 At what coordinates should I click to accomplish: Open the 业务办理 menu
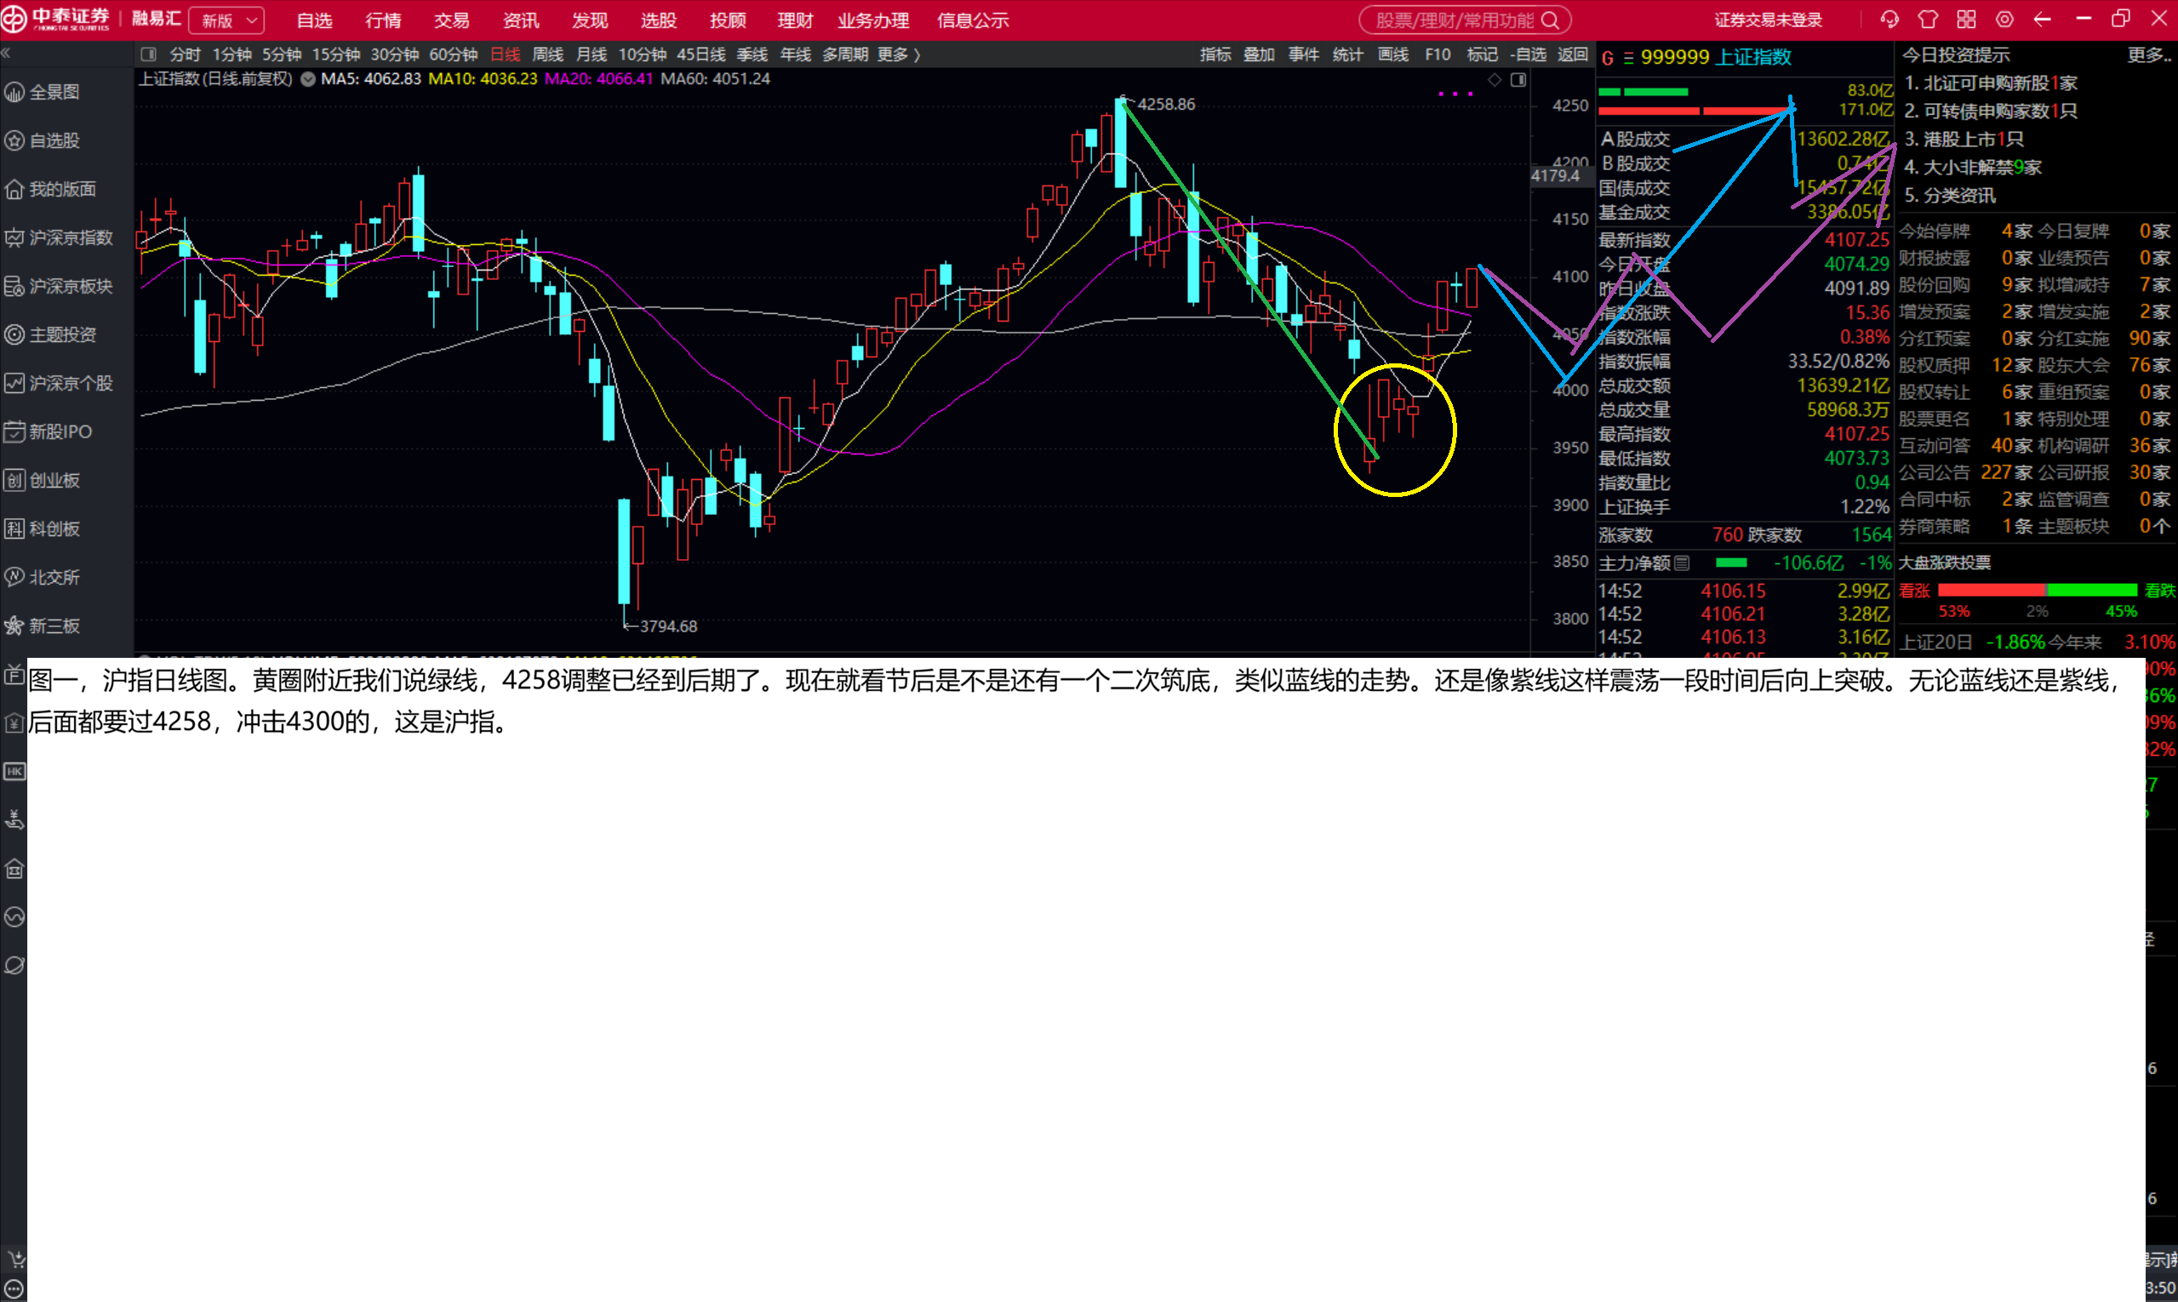tap(873, 20)
